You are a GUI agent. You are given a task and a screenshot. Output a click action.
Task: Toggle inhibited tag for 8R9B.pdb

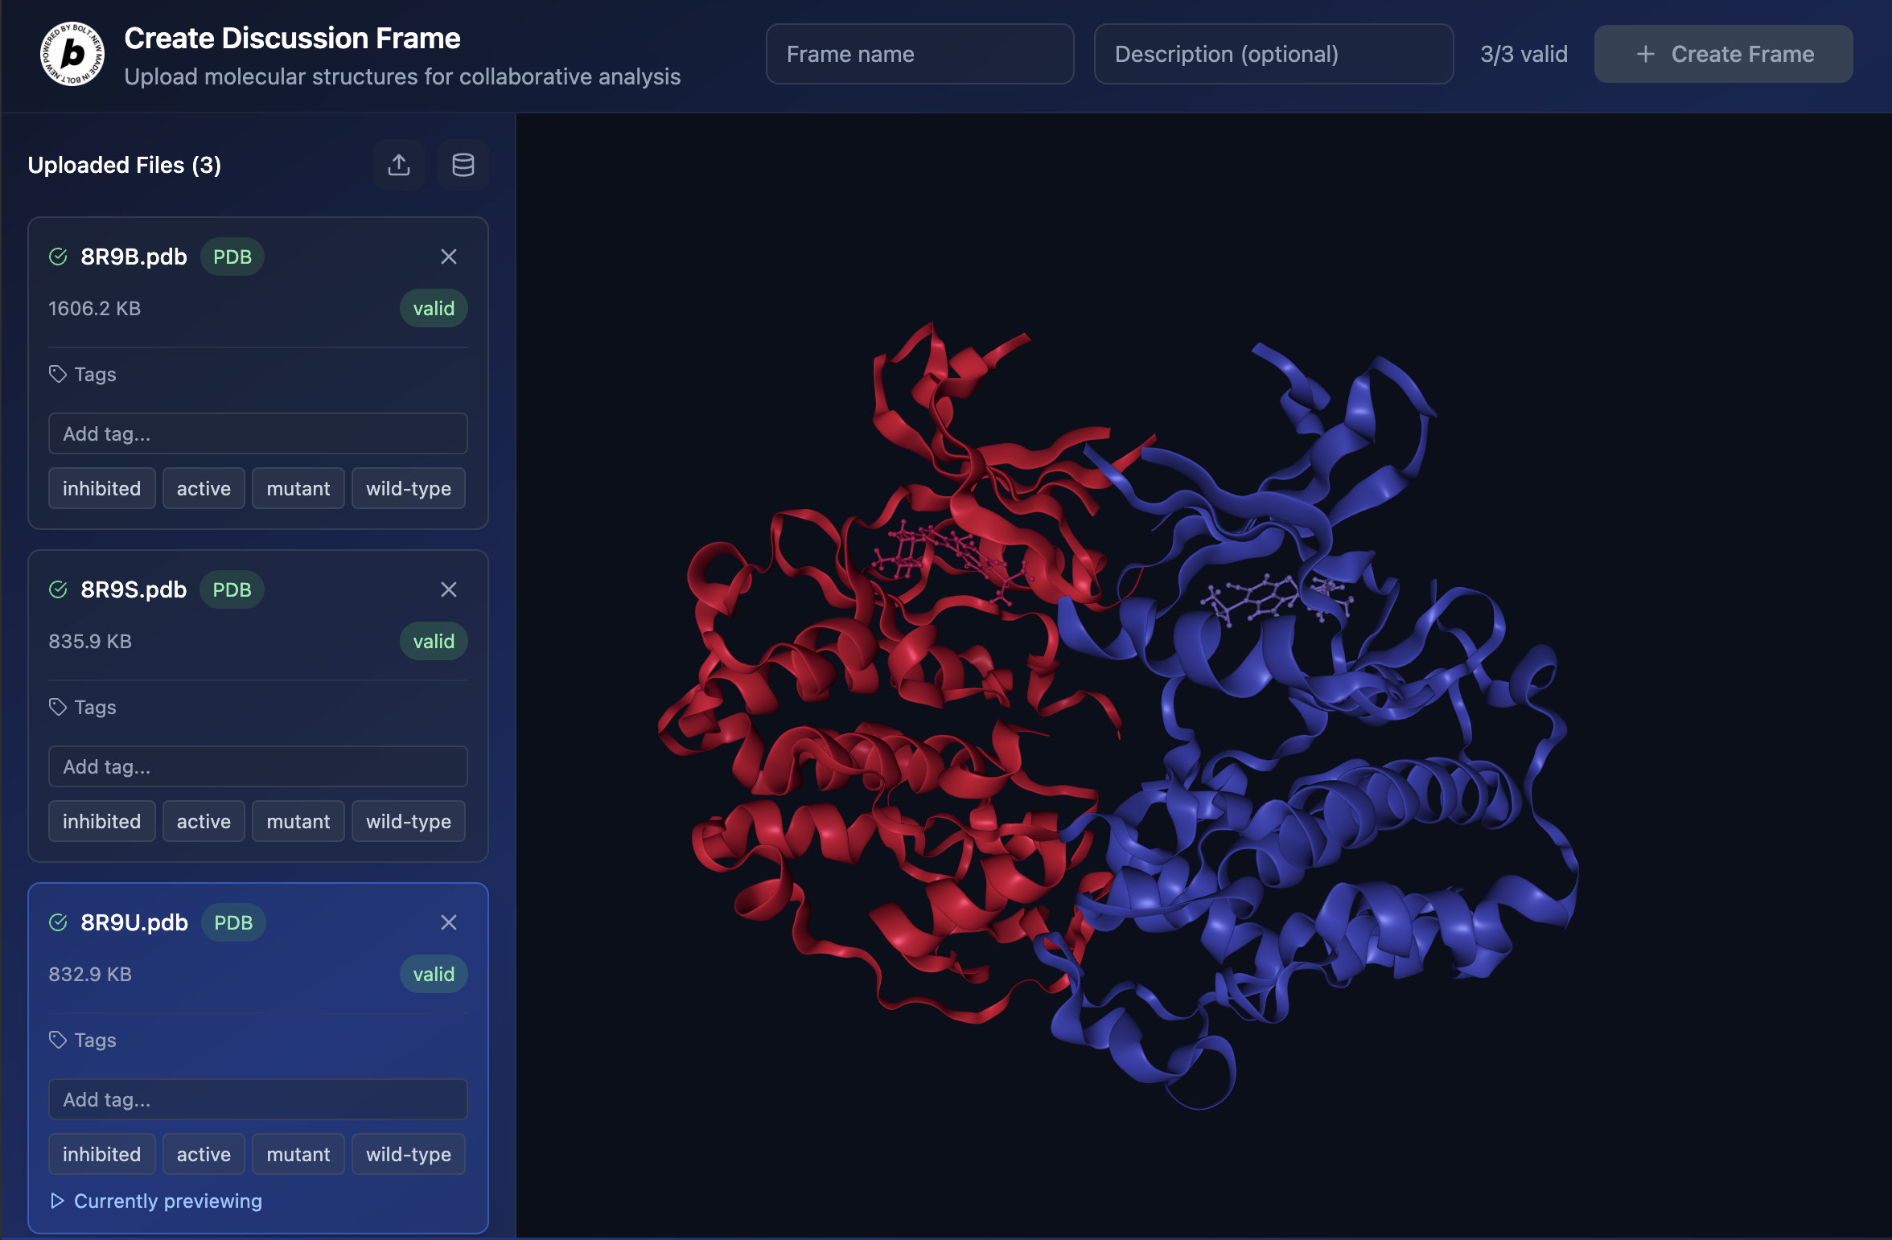(x=101, y=488)
